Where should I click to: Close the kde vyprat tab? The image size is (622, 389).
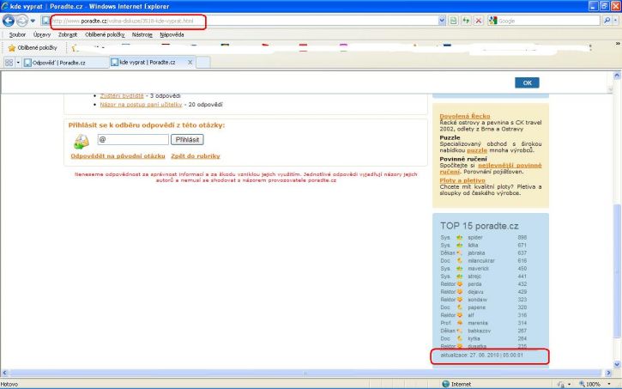(x=190, y=63)
